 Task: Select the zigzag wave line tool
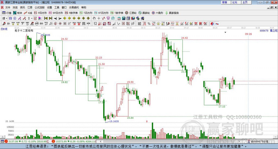click(118, 24)
